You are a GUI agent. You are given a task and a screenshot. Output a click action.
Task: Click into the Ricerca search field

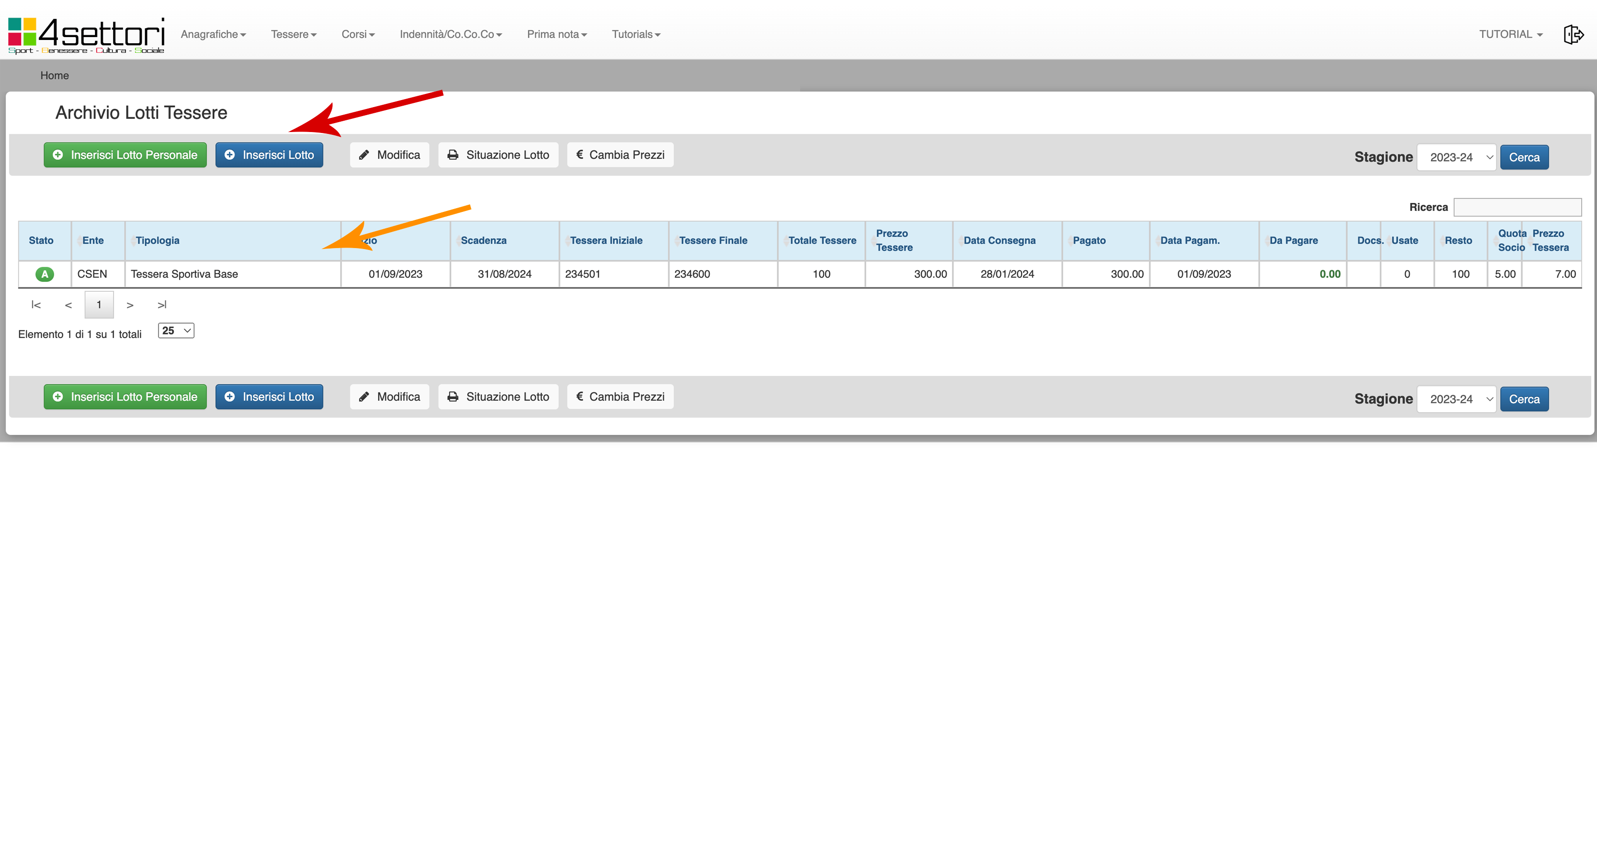tap(1517, 207)
